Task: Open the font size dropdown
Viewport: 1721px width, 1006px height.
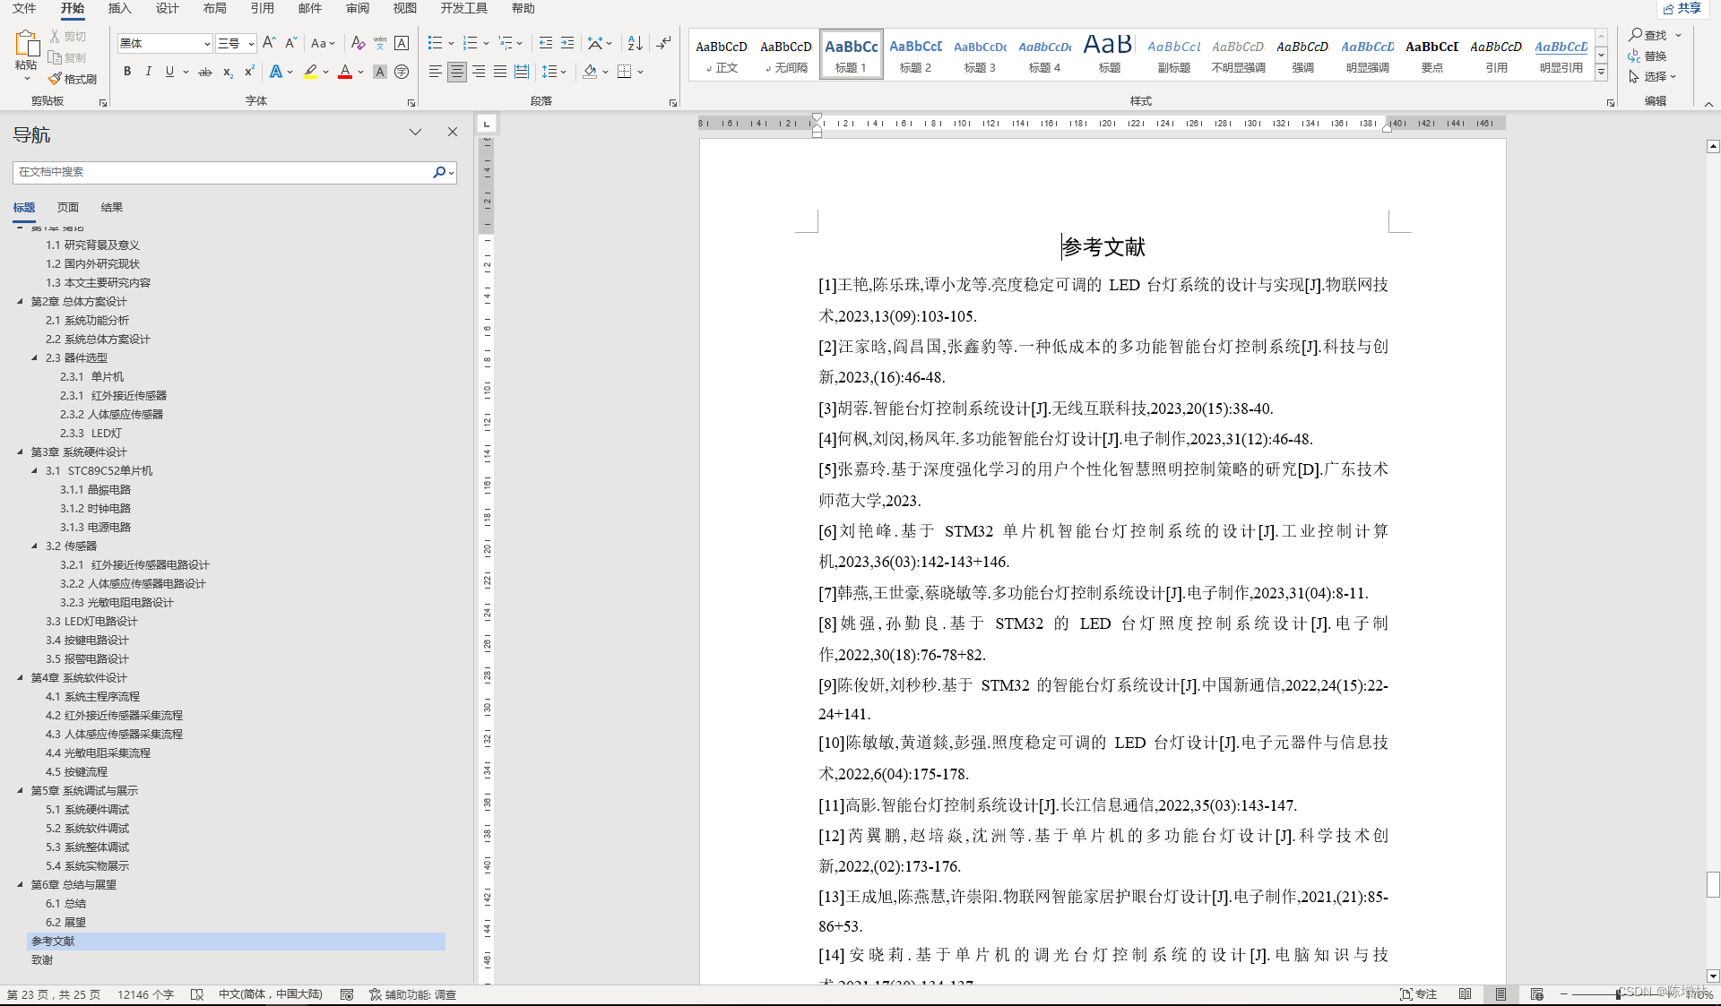Action: (251, 44)
